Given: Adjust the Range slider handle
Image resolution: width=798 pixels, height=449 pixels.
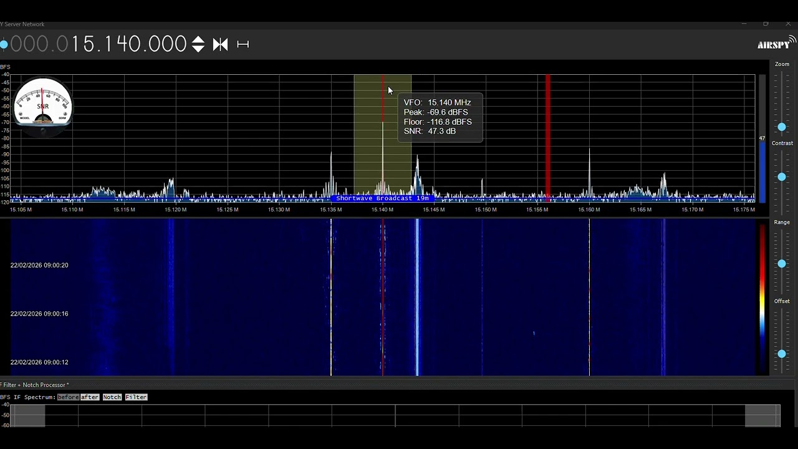Looking at the screenshot, I should tap(782, 264).
